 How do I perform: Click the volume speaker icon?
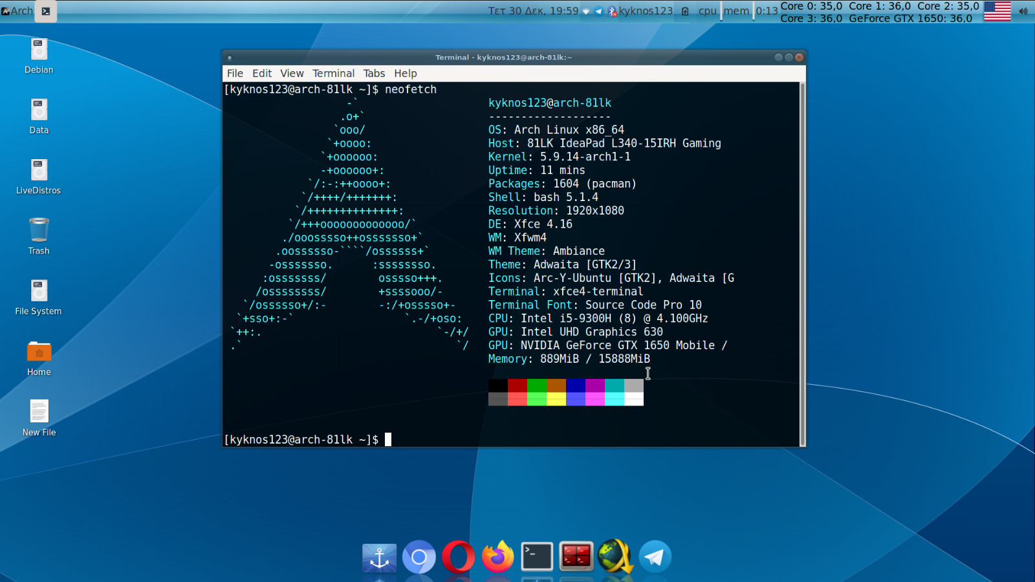coord(1023,11)
